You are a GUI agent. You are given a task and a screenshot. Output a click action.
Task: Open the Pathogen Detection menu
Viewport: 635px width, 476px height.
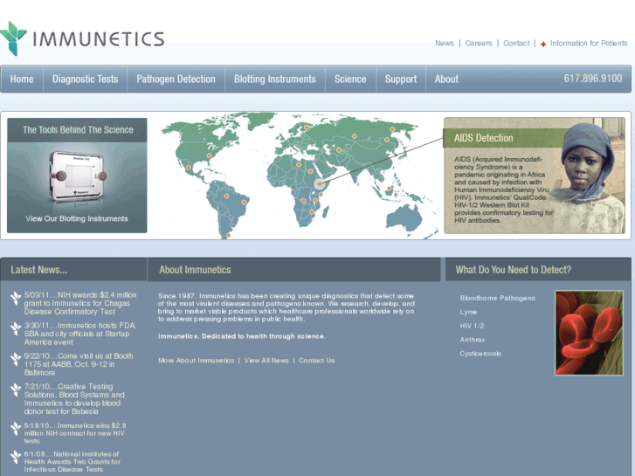tap(176, 79)
